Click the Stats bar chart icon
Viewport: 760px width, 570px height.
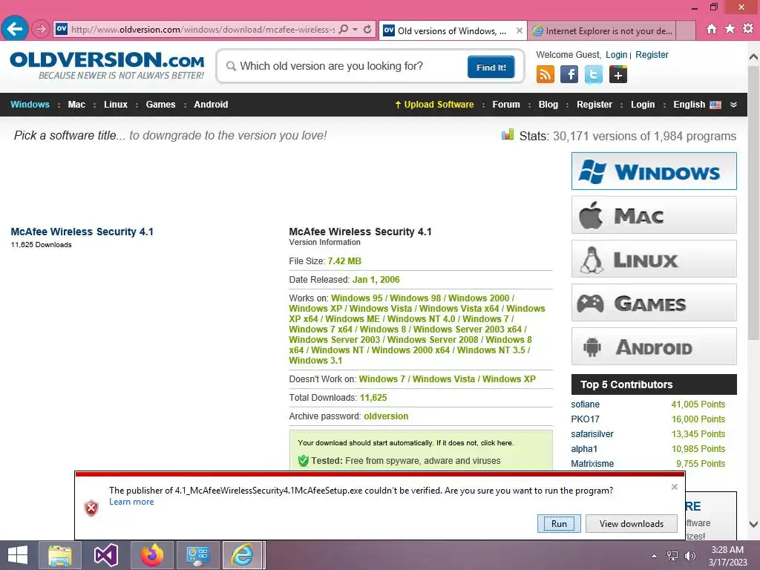point(508,134)
